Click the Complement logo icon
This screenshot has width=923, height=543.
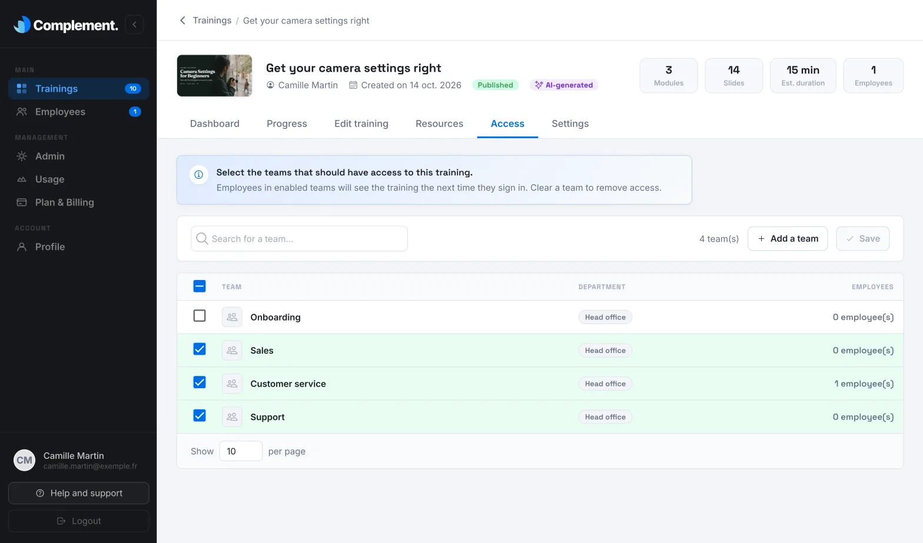22,24
